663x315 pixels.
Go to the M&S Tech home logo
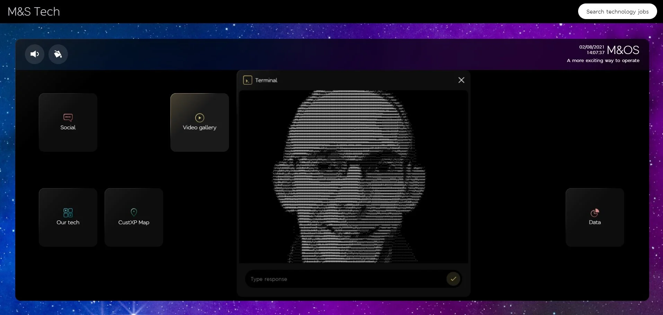[x=34, y=11]
